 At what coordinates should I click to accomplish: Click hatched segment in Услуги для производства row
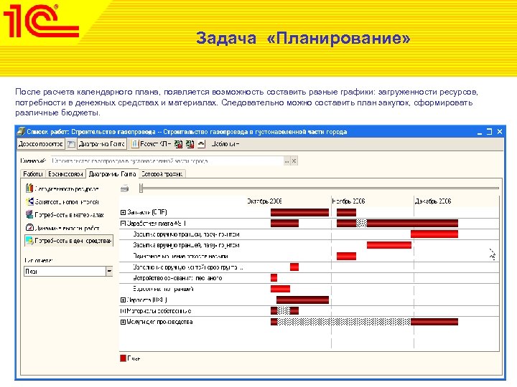344,322
